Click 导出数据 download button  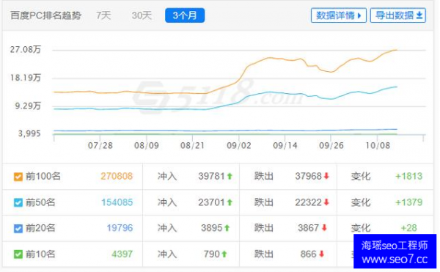pos(398,15)
